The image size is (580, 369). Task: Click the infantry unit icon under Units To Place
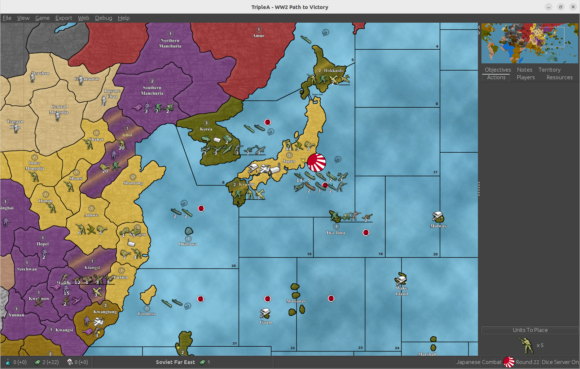(526, 345)
